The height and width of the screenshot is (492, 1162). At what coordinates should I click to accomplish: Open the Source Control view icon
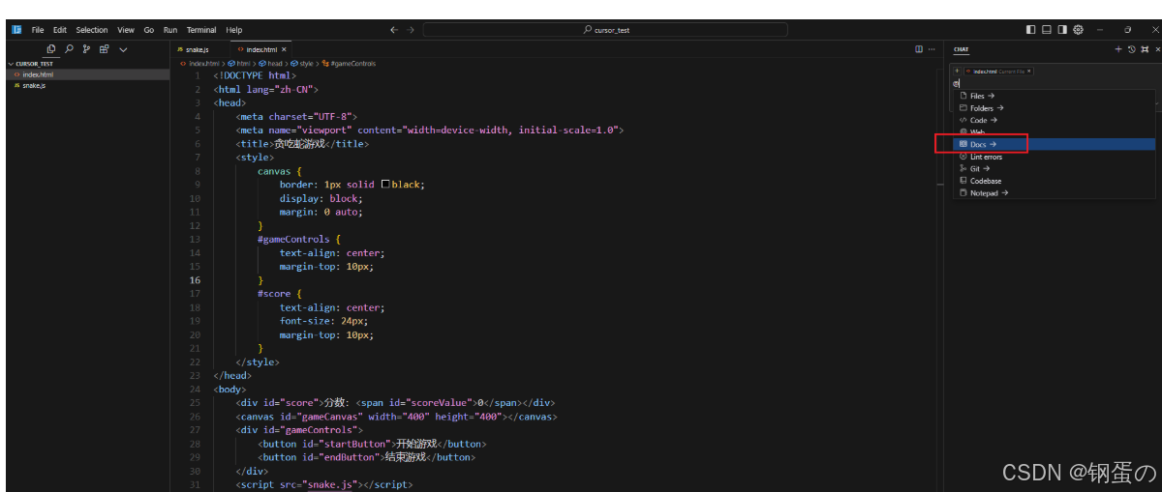[x=86, y=49]
